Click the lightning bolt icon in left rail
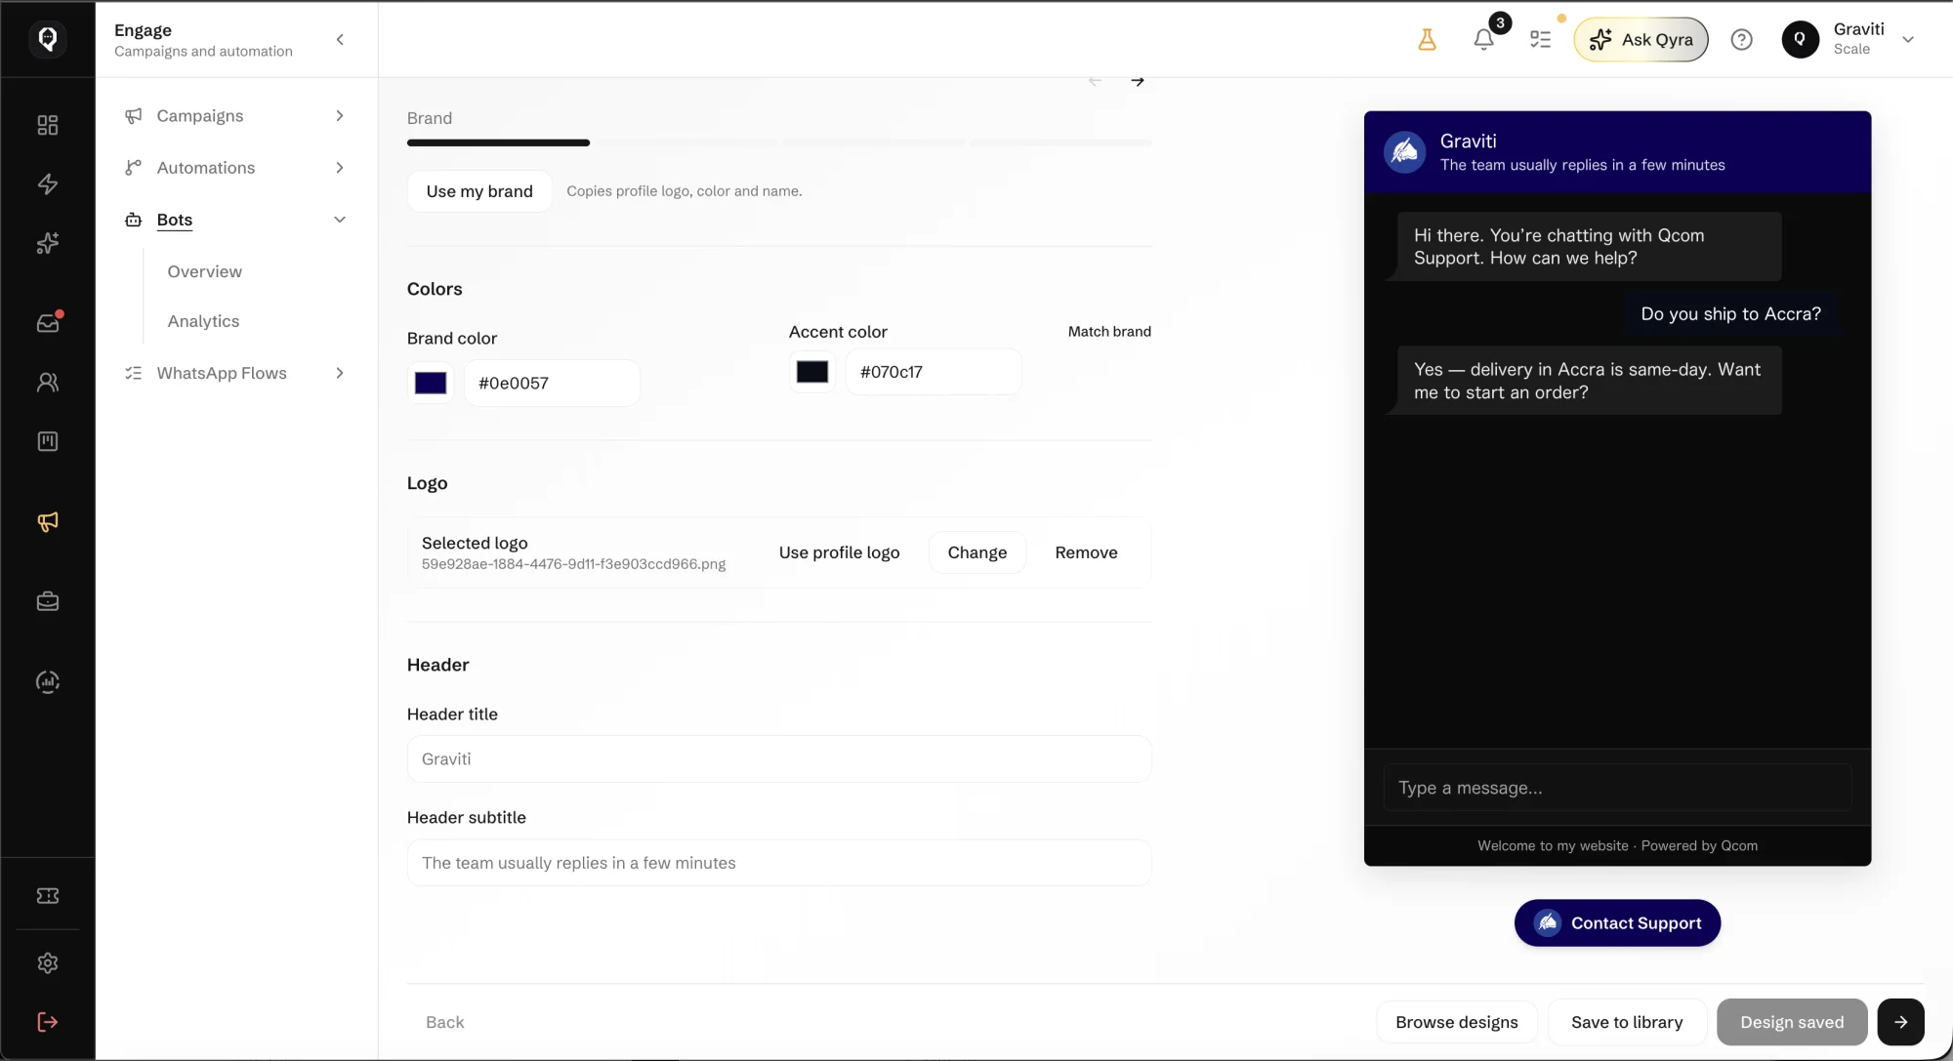 tap(47, 184)
